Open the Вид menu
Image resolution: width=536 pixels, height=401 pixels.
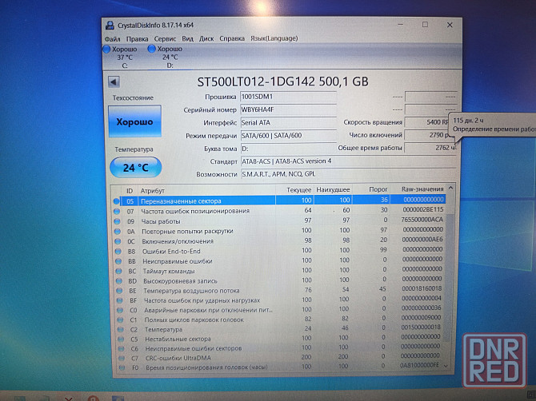pyautogui.click(x=187, y=38)
